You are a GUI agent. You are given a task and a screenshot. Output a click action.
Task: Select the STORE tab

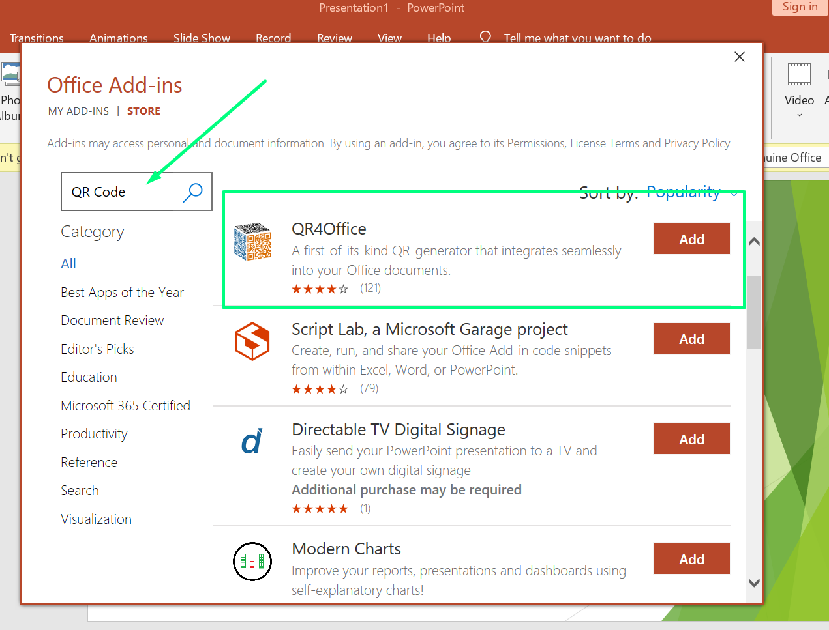pyautogui.click(x=143, y=111)
